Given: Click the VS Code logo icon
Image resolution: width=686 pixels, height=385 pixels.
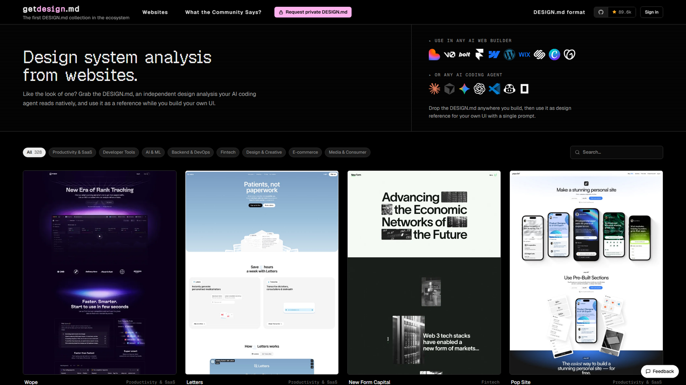Looking at the screenshot, I should pos(494,89).
